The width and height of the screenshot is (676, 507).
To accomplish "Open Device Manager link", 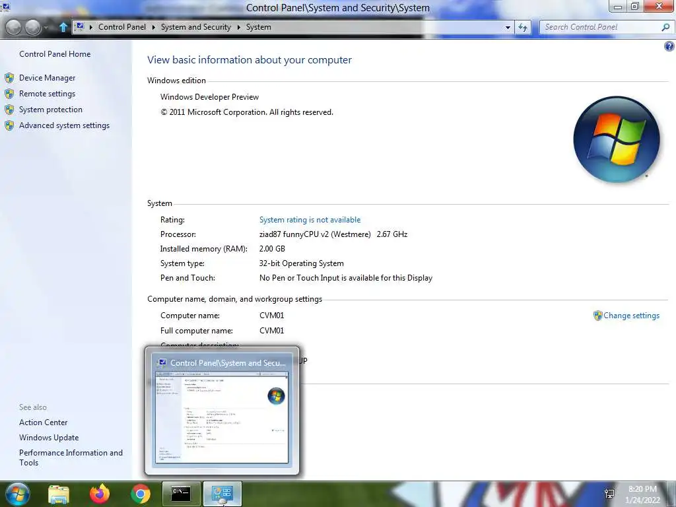I will [47, 78].
